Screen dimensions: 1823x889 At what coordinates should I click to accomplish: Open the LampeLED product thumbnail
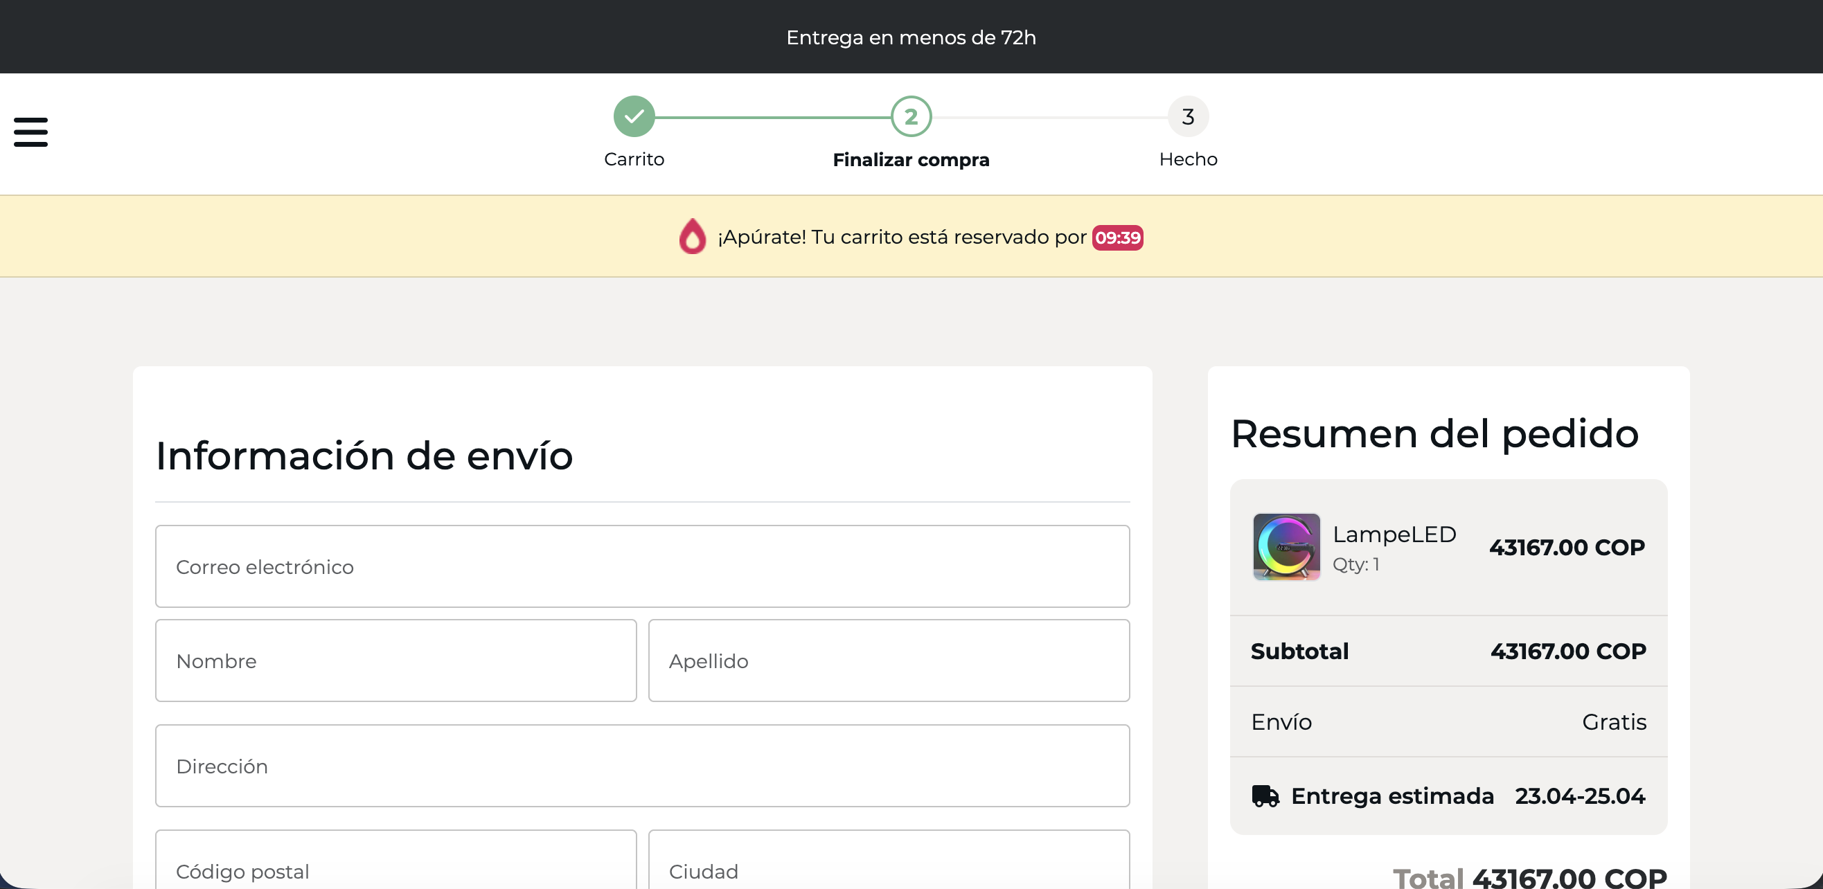(1287, 547)
